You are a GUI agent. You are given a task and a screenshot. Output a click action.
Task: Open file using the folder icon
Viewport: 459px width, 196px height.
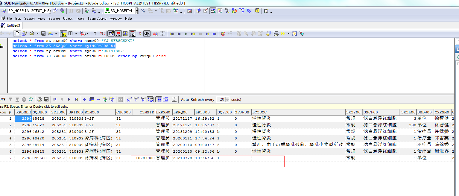click(32, 34)
